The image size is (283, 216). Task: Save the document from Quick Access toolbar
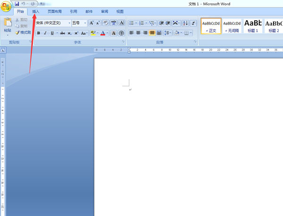(x=17, y=4)
